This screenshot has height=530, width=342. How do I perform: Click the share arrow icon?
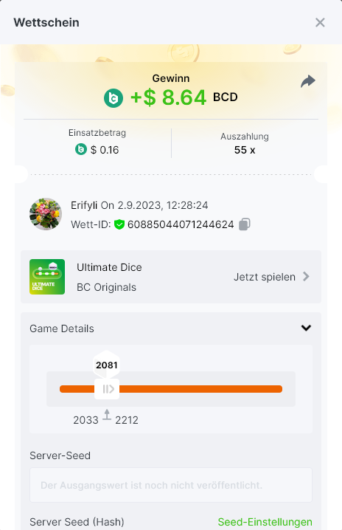click(x=308, y=81)
